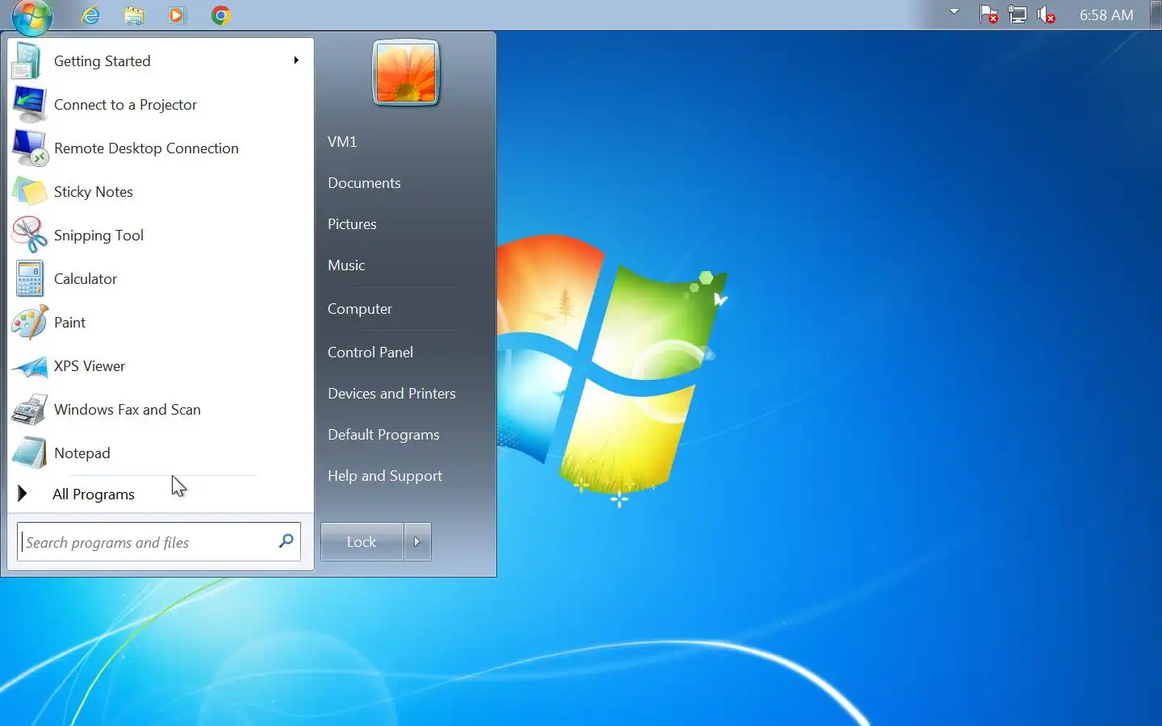The image size is (1162, 726).
Task: Open shutdown options arrow next to Lock
Action: [x=417, y=541]
